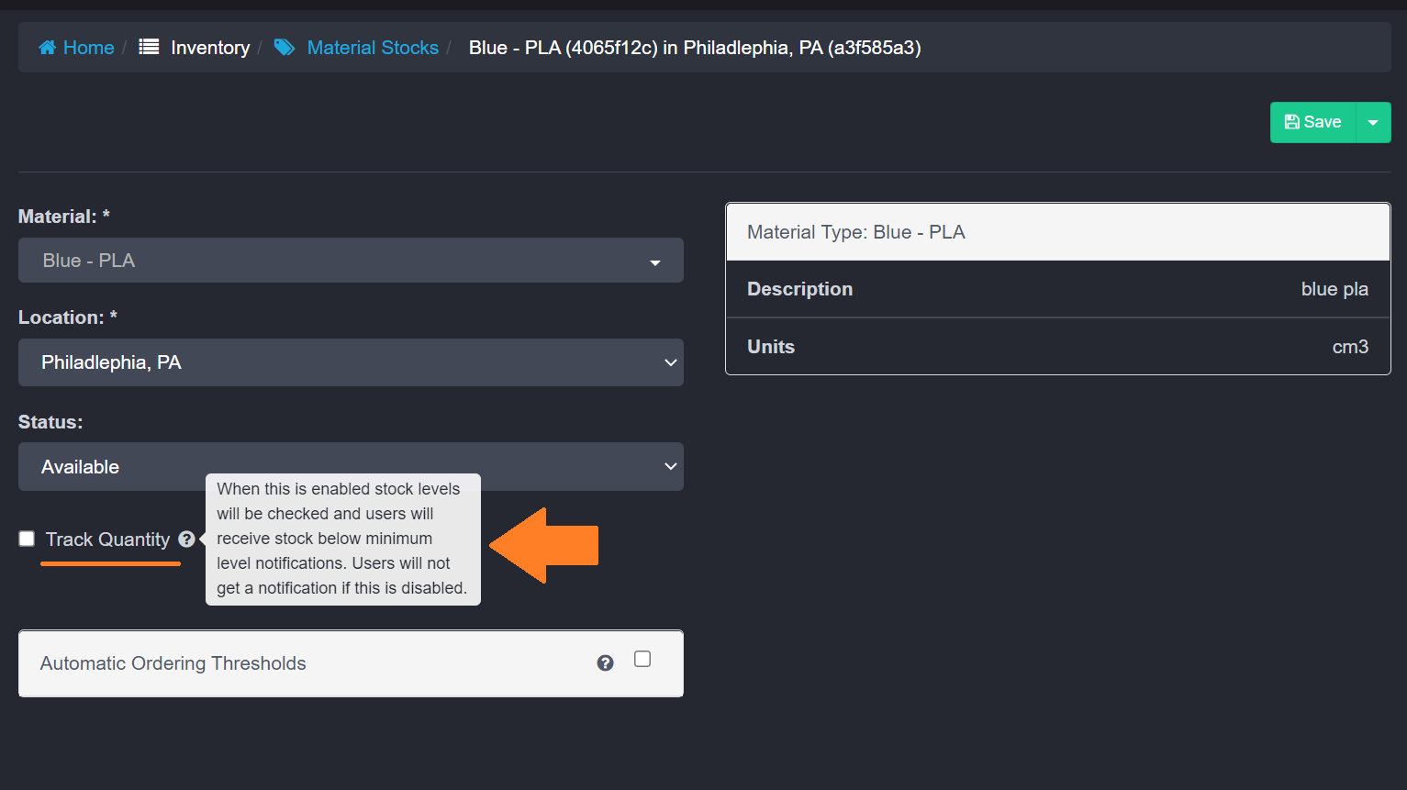The height and width of the screenshot is (790, 1407).
Task: Click the Inventory list icon
Action: pos(149,47)
